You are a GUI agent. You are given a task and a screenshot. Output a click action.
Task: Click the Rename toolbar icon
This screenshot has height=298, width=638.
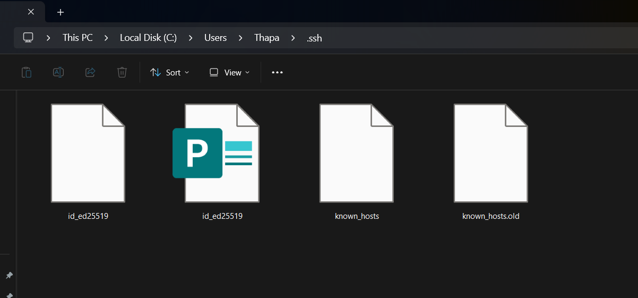pos(58,72)
